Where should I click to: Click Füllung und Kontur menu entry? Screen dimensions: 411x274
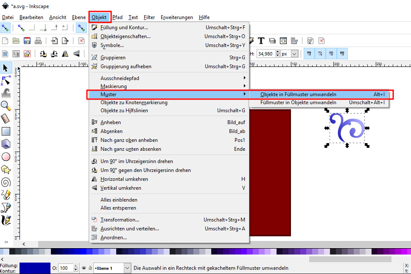(x=169, y=28)
